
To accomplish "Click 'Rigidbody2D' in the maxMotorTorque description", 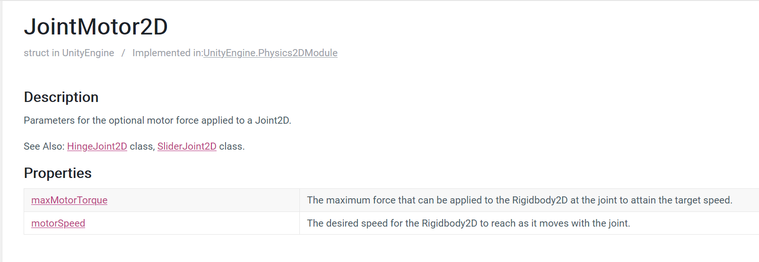I will (x=540, y=200).
